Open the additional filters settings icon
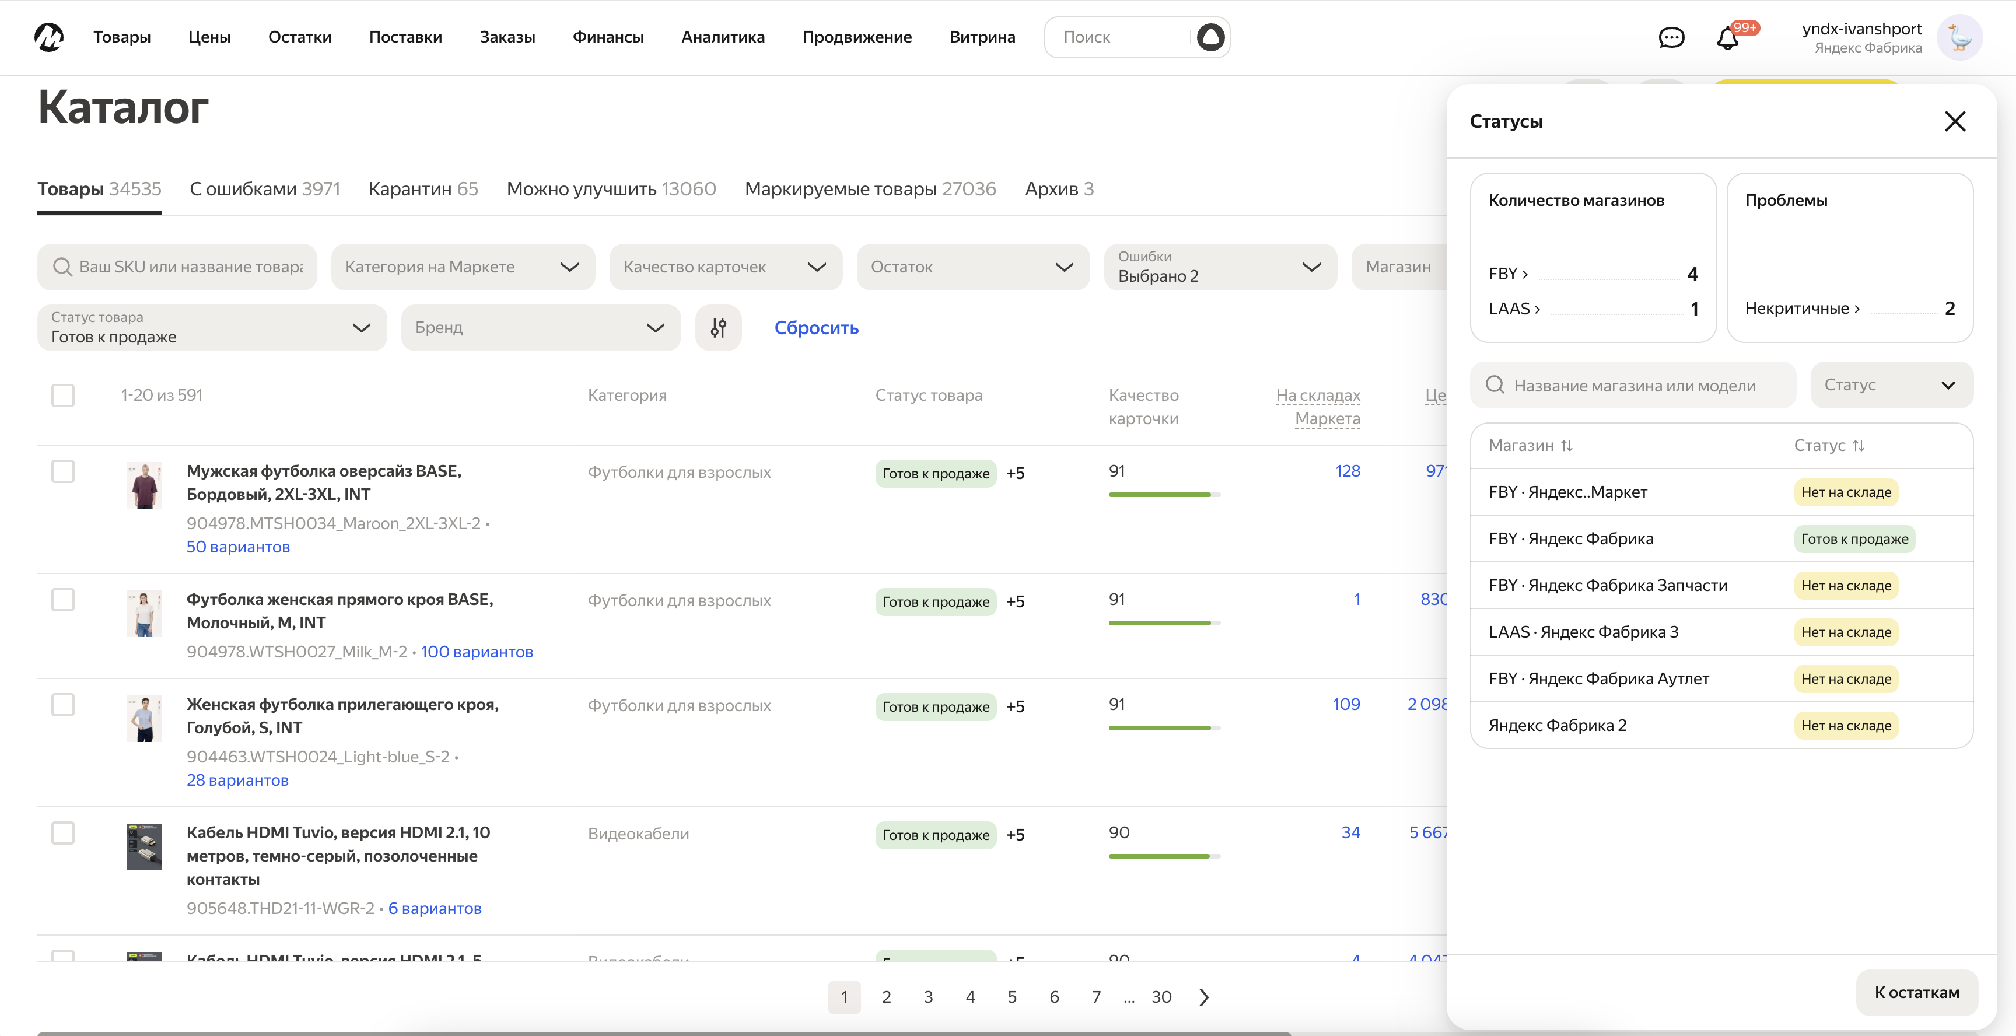The image size is (2016, 1036). tap(717, 327)
